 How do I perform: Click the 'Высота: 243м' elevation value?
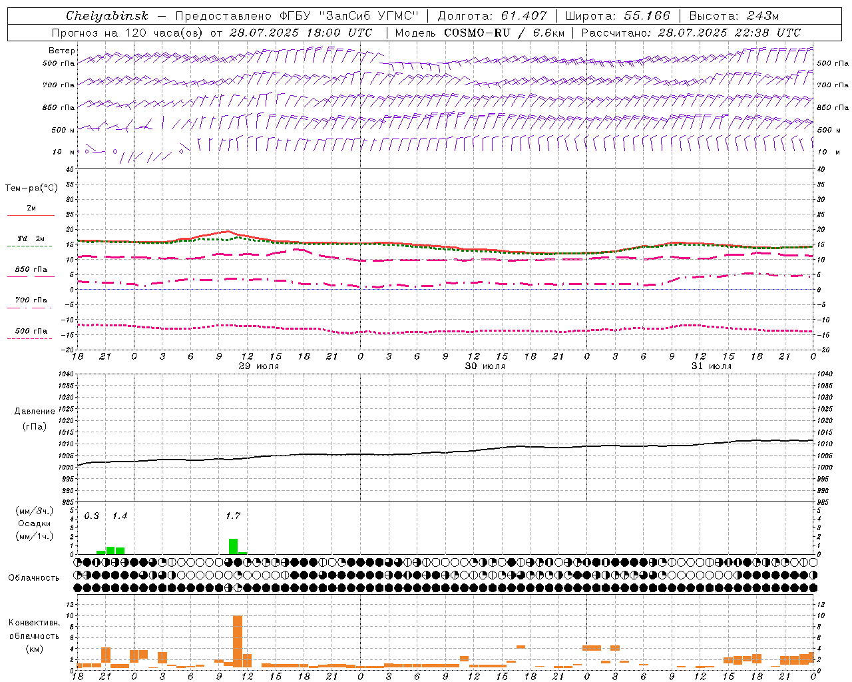(734, 16)
